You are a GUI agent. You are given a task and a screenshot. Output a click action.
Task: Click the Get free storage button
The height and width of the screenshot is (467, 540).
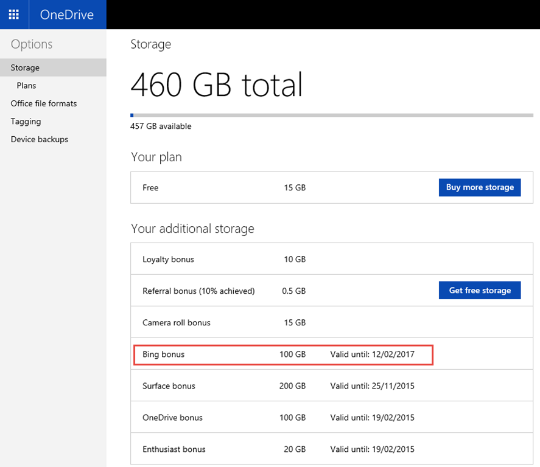click(x=480, y=291)
